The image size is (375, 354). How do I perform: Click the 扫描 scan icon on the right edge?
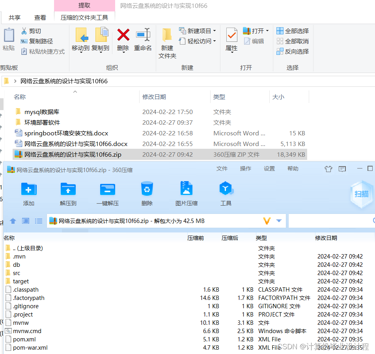pos(361,193)
